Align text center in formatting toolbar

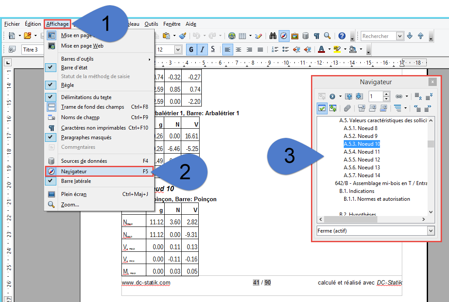(238, 49)
